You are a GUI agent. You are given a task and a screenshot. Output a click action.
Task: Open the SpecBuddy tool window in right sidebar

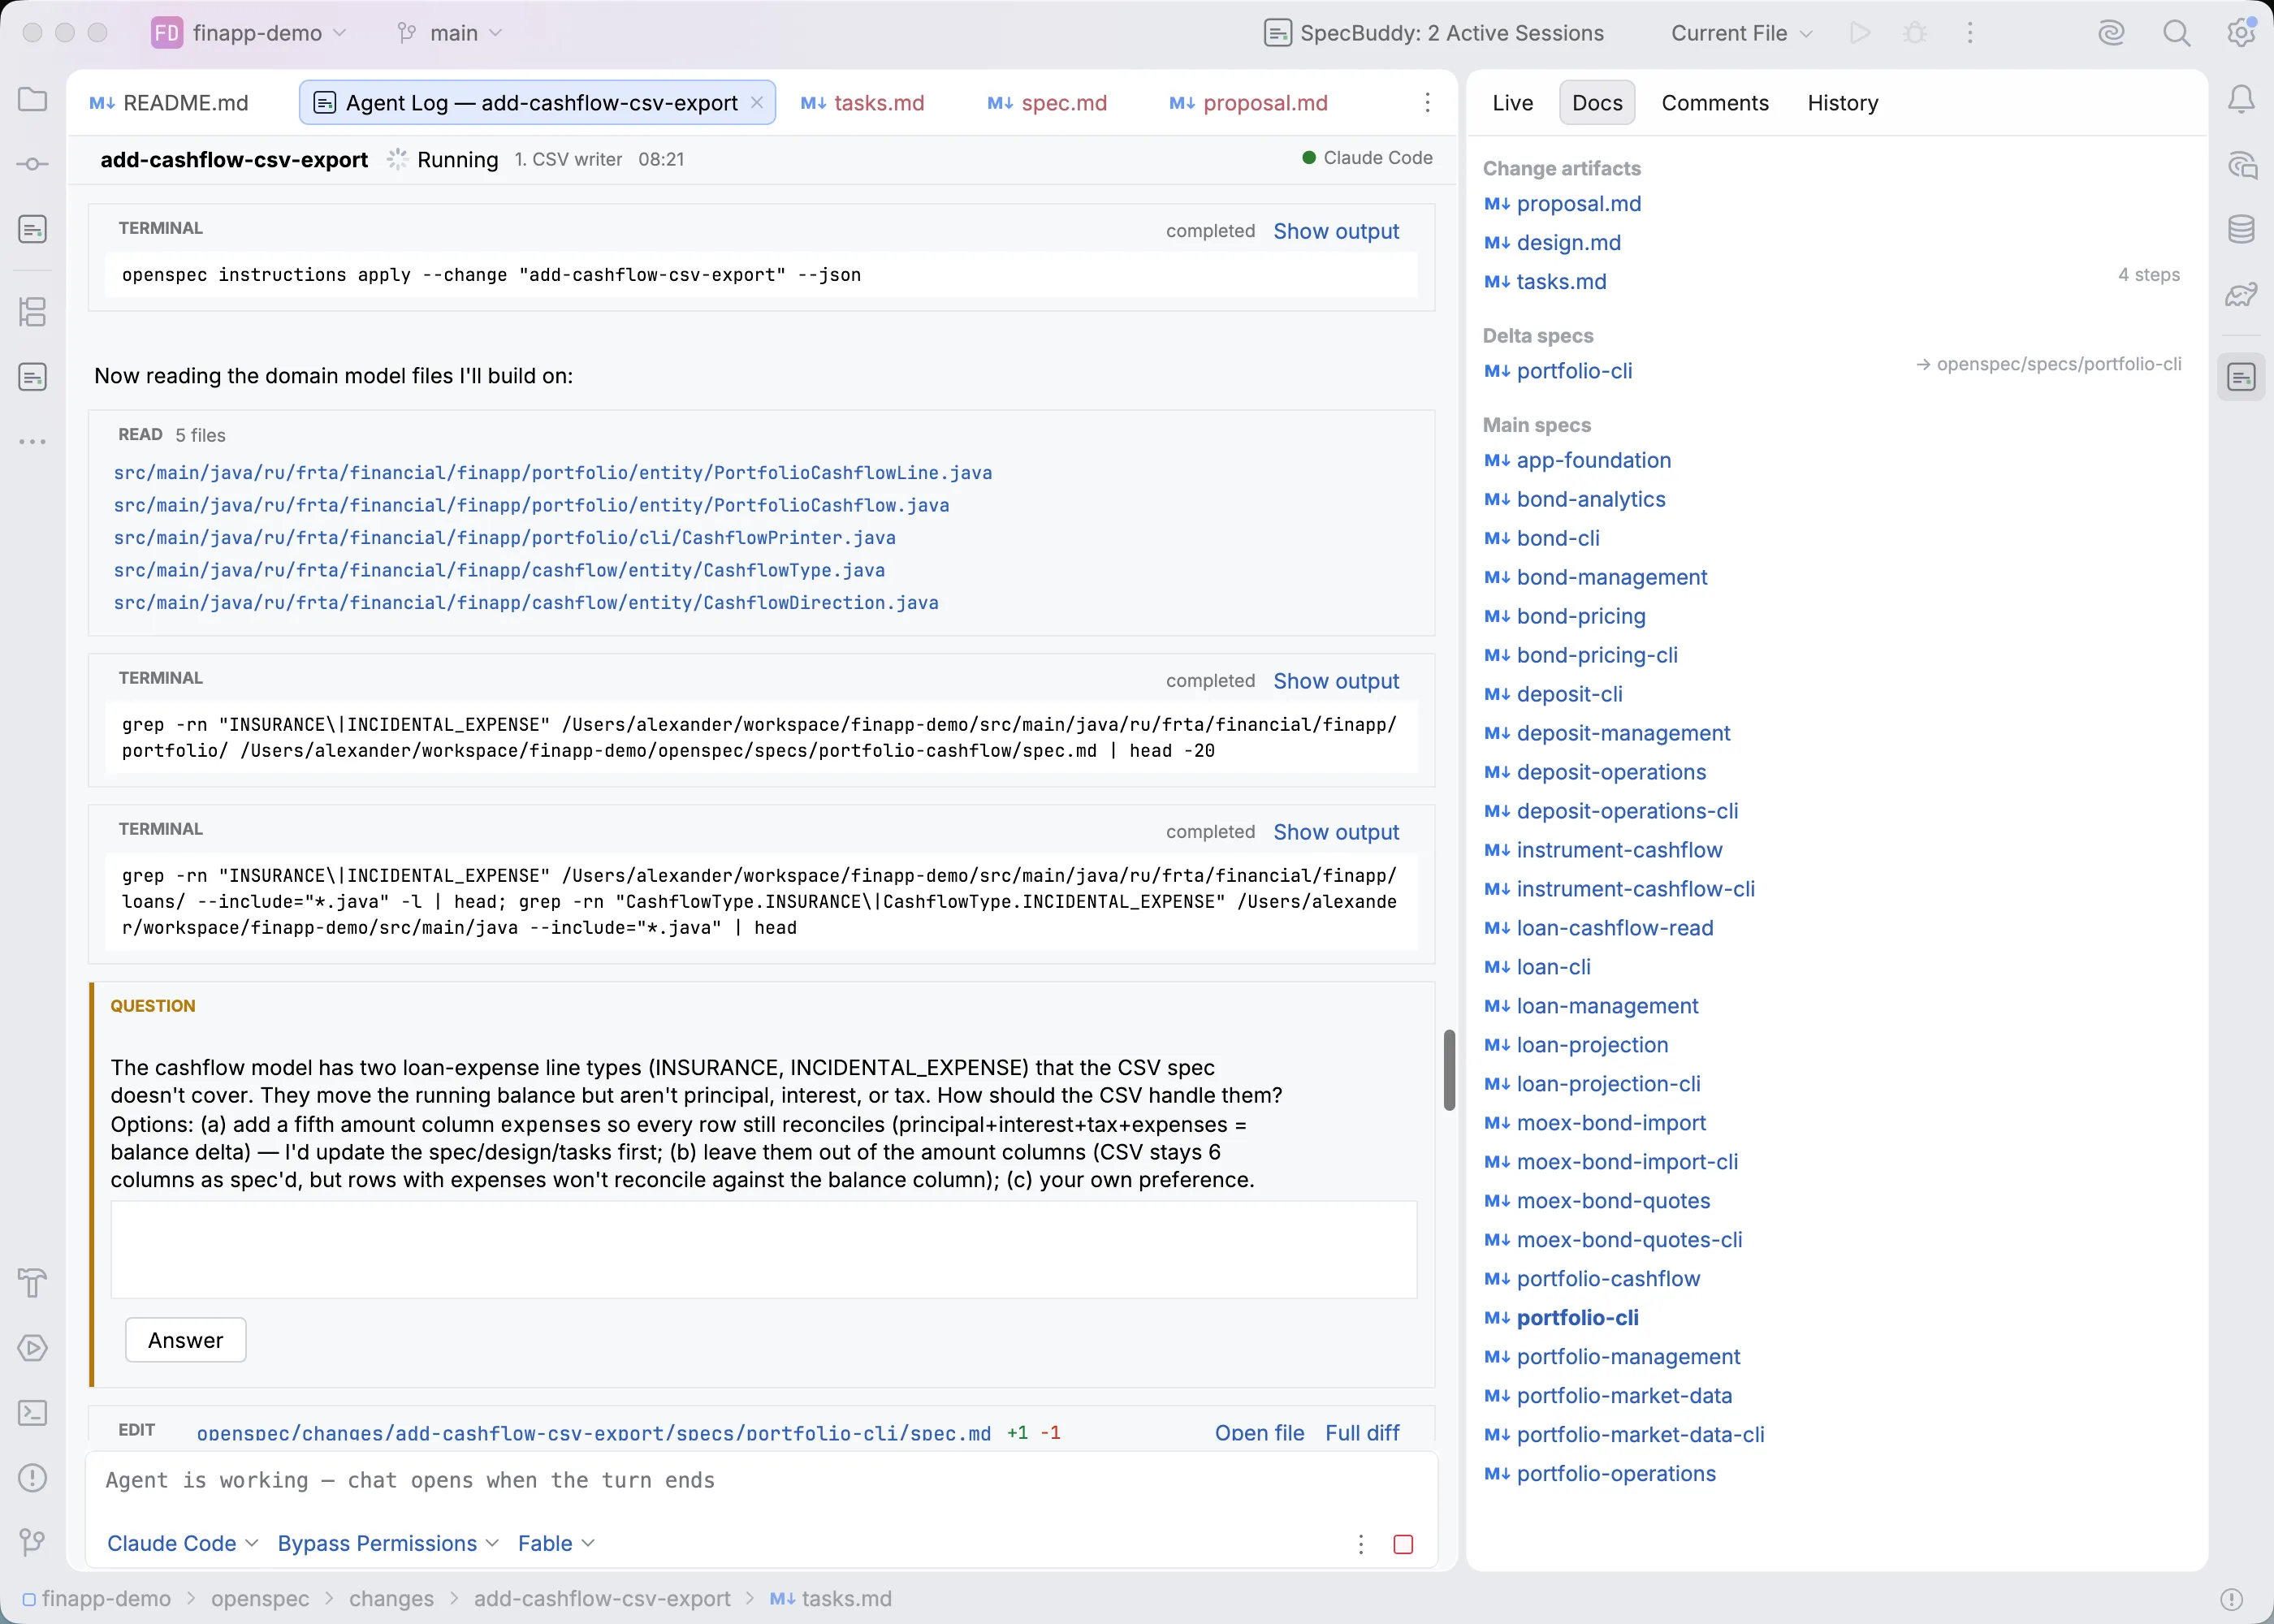[x=2242, y=377]
